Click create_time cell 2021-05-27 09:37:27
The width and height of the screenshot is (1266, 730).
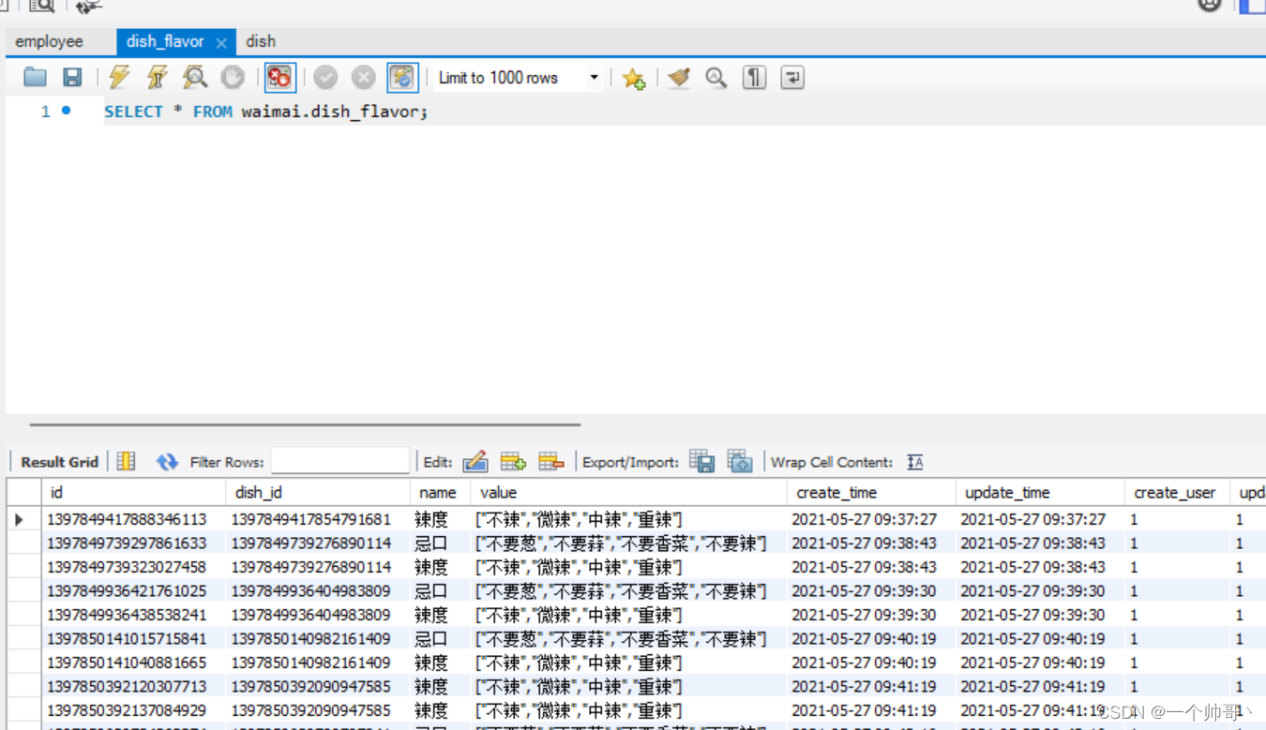871,519
